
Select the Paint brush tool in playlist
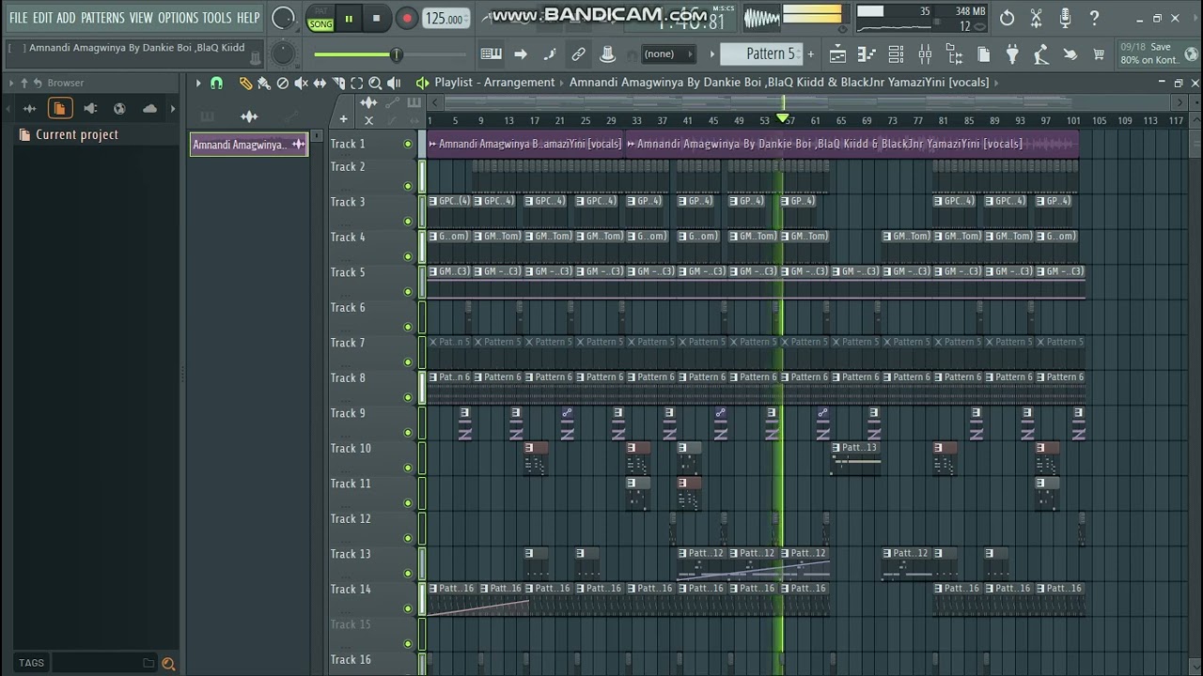(264, 83)
